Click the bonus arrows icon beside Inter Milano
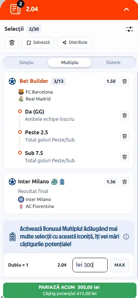 pyautogui.click(x=62, y=182)
